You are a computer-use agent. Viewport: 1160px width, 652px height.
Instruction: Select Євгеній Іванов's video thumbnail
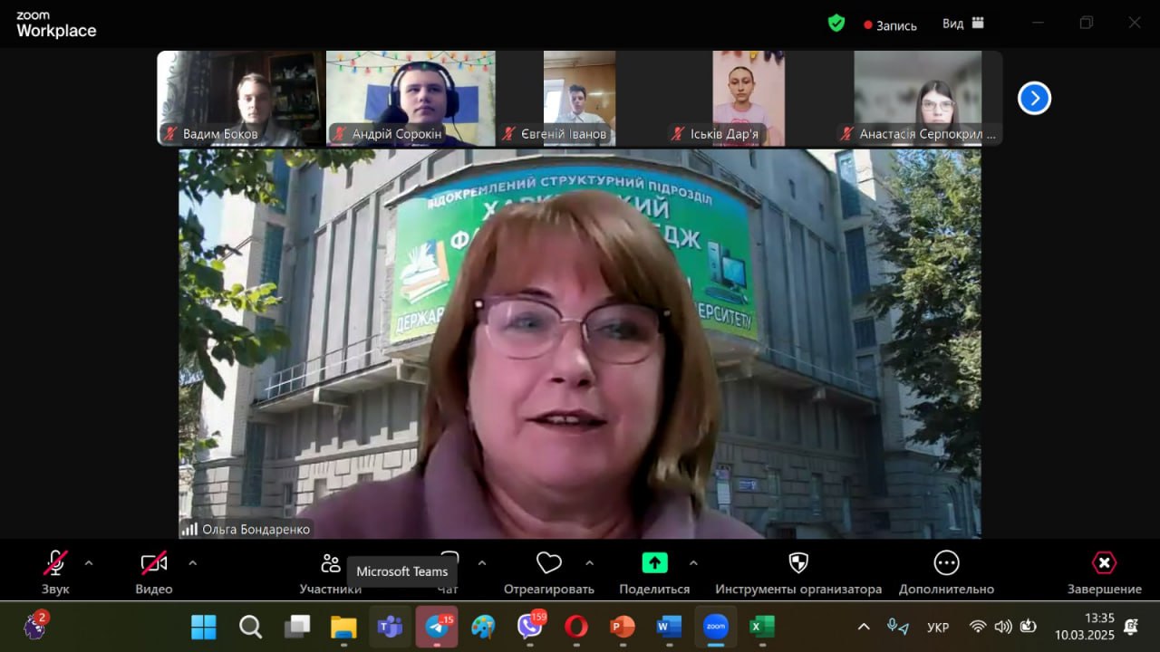pos(580,99)
